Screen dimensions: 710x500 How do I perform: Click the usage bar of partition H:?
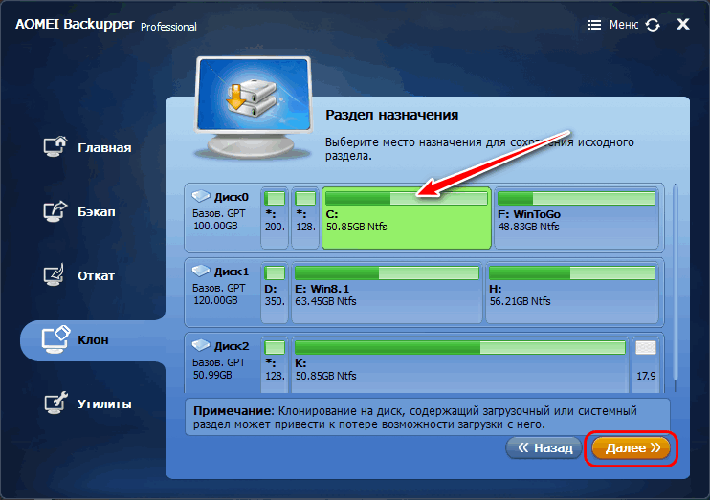coord(572,272)
